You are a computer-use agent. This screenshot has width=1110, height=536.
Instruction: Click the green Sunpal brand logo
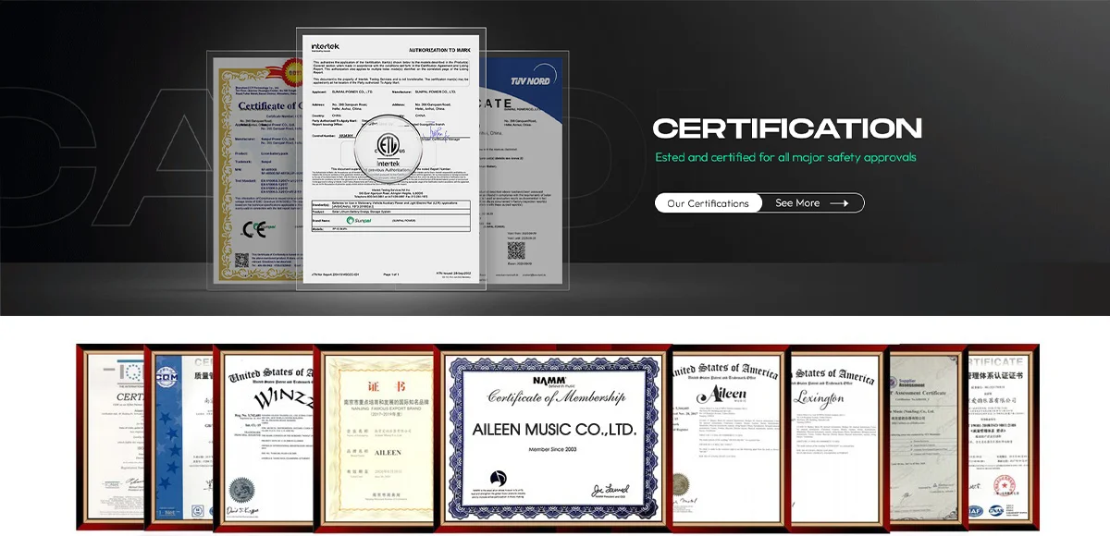coord(357,220)
